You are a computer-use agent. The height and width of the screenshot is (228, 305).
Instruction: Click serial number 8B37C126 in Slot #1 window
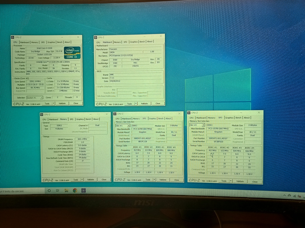click(143, 142)
